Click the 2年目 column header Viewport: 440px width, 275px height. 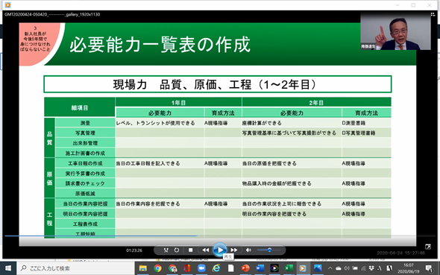point(316,103)
